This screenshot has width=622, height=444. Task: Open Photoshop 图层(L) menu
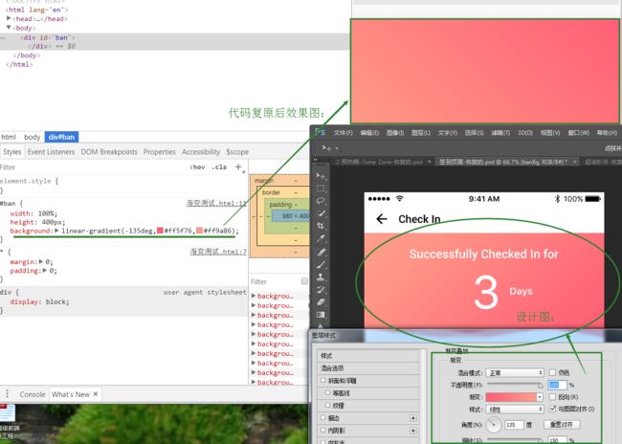coord(421,132)
